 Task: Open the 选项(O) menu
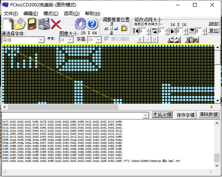click(72, 14)
